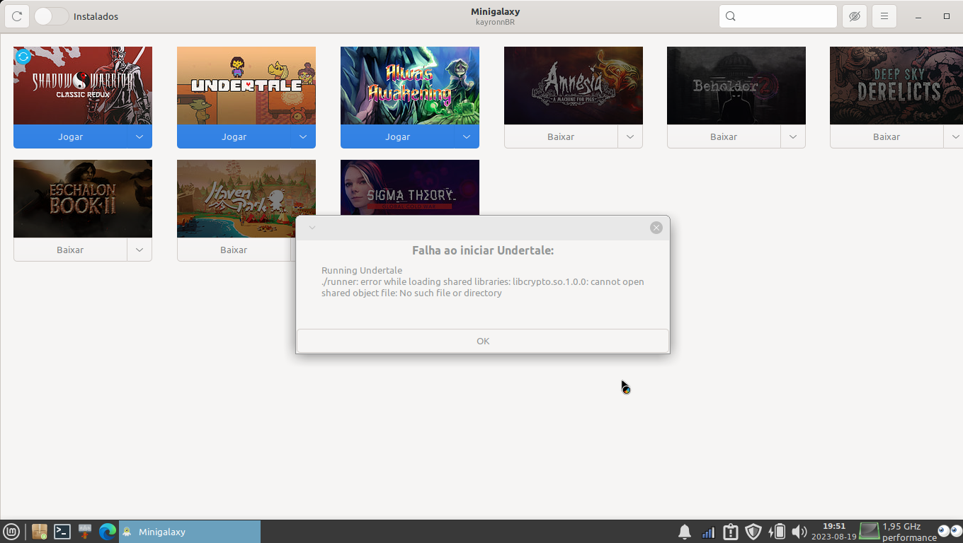This screenshot has width=963, height=543.
Task: Minimize the Minigalaxy window
Action: click(x=918, y=16)
